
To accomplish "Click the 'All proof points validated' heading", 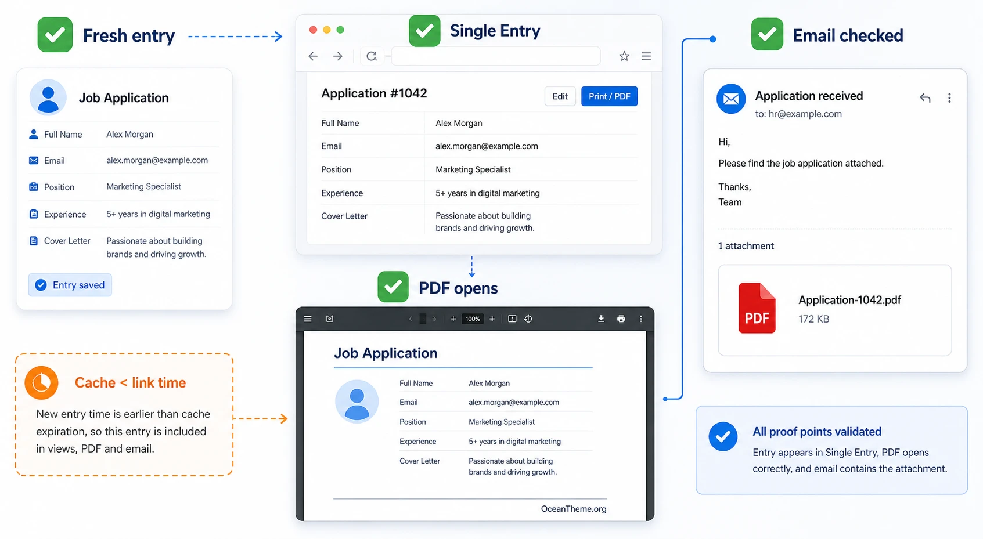I will (x=817, y=432).
